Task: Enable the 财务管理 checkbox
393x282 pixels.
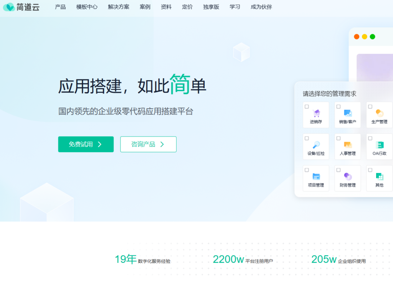Action: [x=338, y=169]
